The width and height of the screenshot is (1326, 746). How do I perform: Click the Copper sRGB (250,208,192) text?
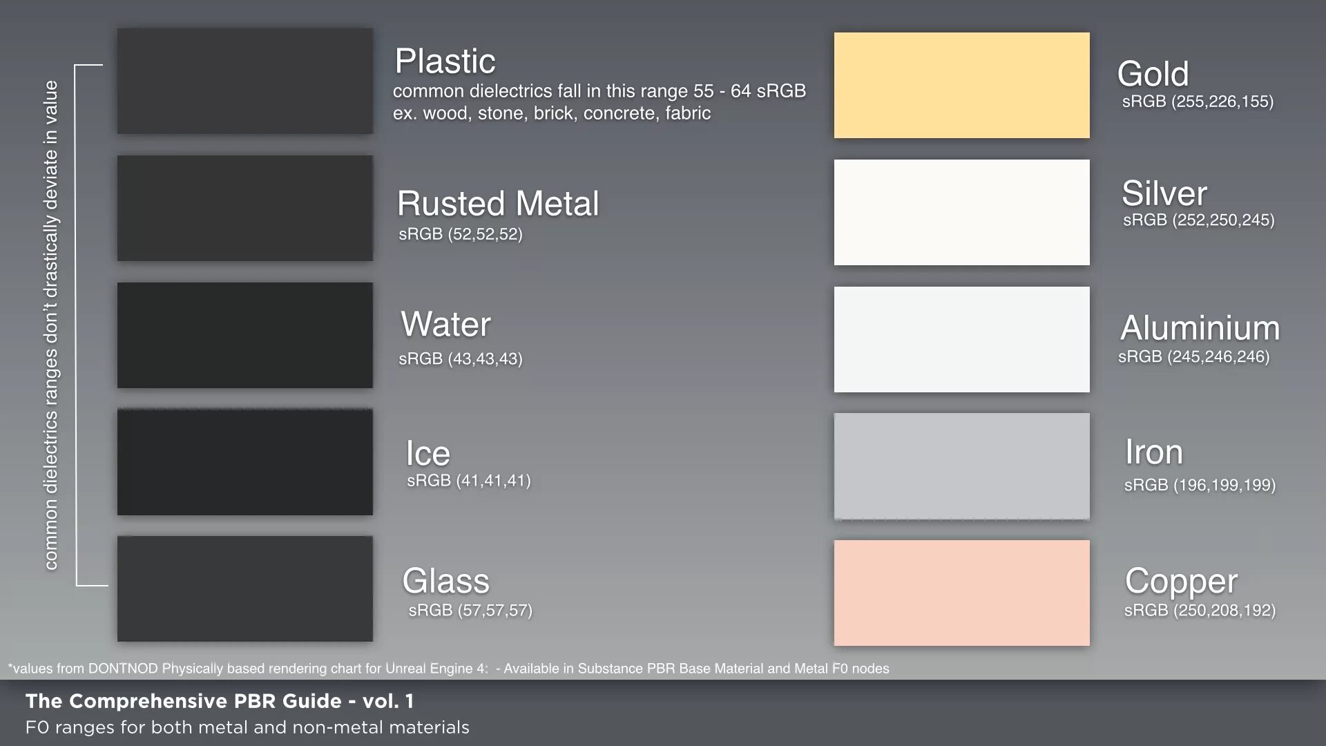click(x=1200, y=611)
